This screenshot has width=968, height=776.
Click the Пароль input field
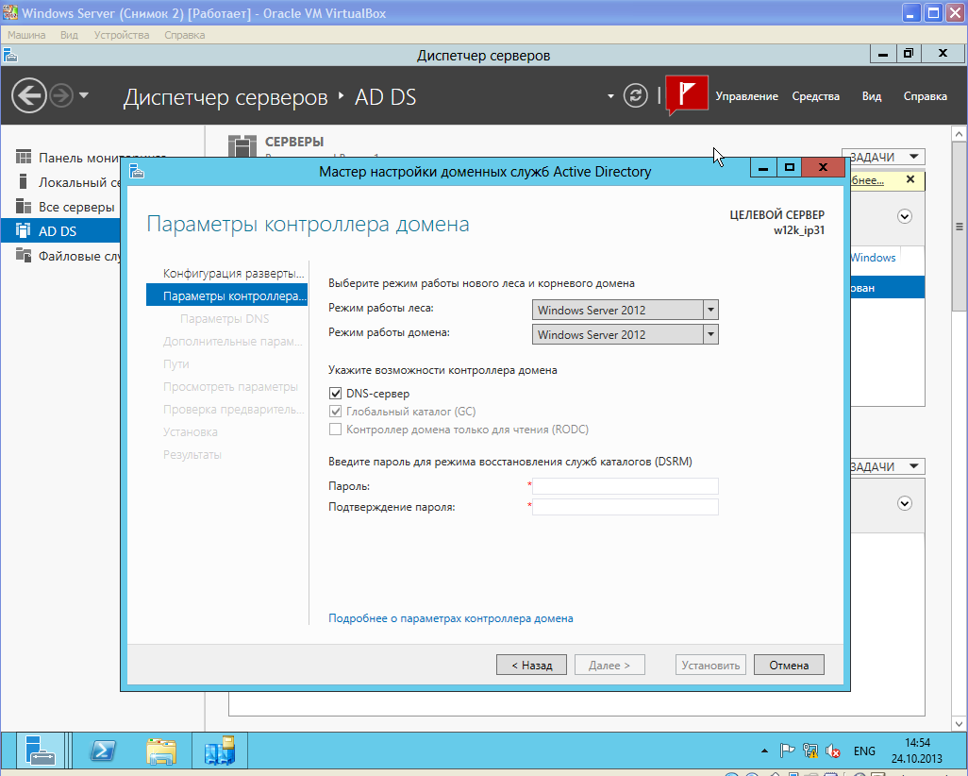coord(626,486)
